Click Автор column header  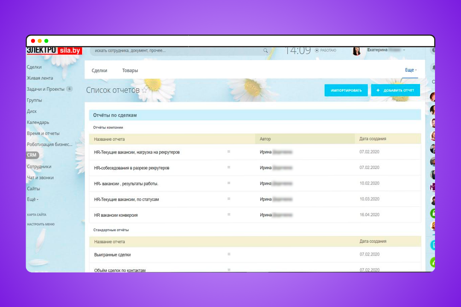click(x=265, y=139)
